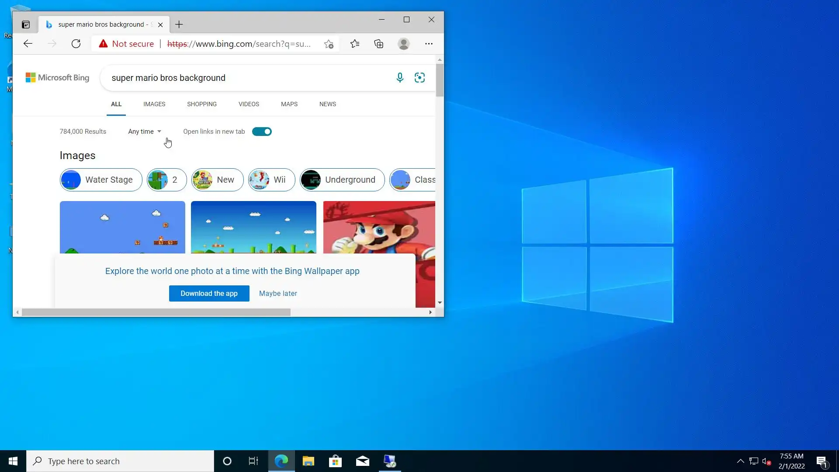Select the Underground image filter chip
Image resolution: width=839 pixels, height=472 pixels.
coord(342,180)
